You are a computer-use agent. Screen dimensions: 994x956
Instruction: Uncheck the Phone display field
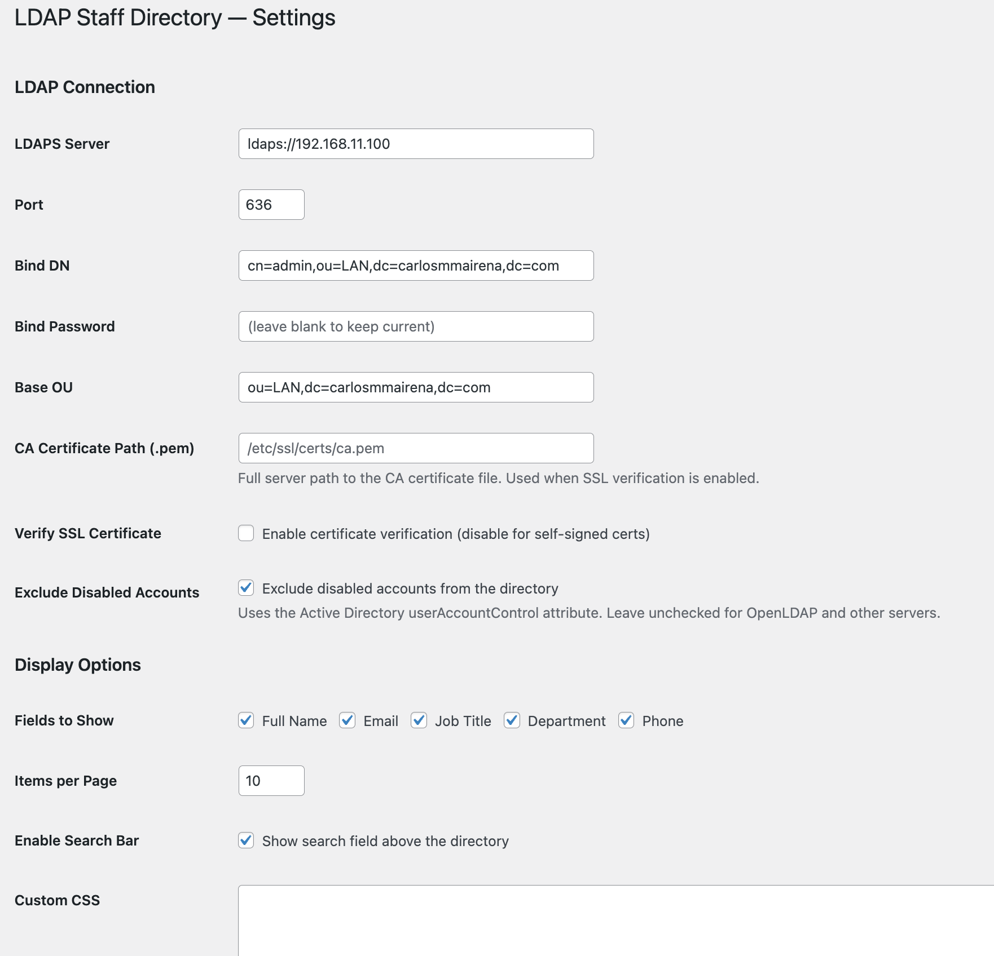(626, 721)
